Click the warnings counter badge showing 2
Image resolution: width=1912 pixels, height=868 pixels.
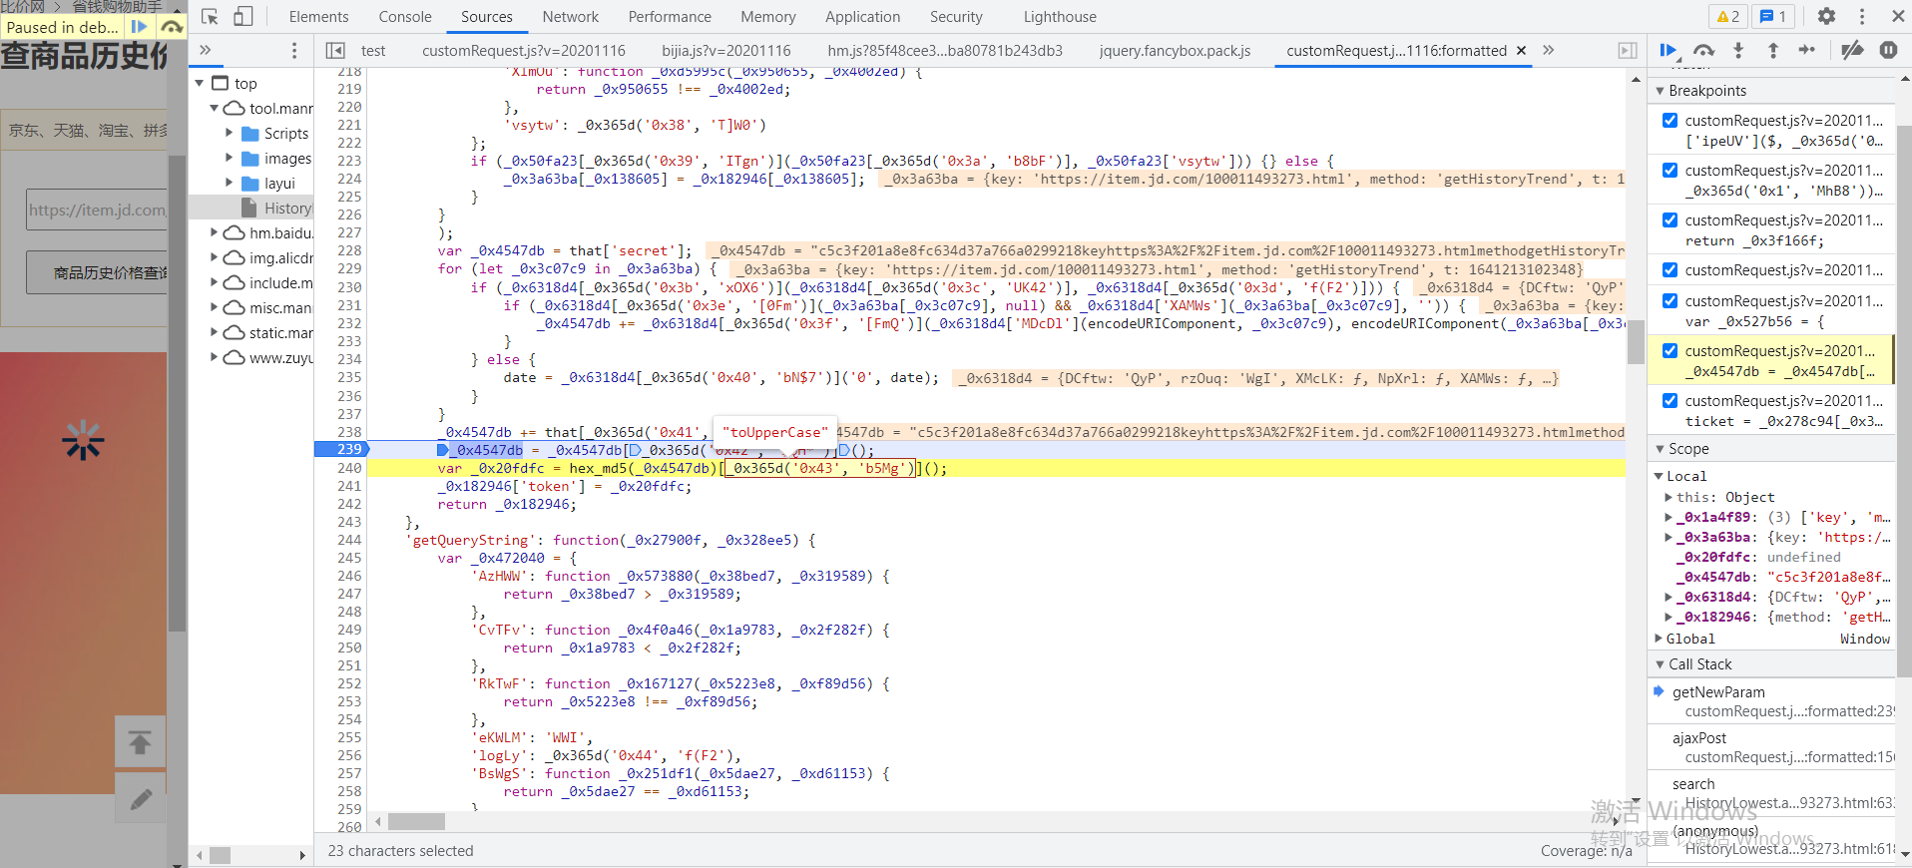pos(1728,16)
